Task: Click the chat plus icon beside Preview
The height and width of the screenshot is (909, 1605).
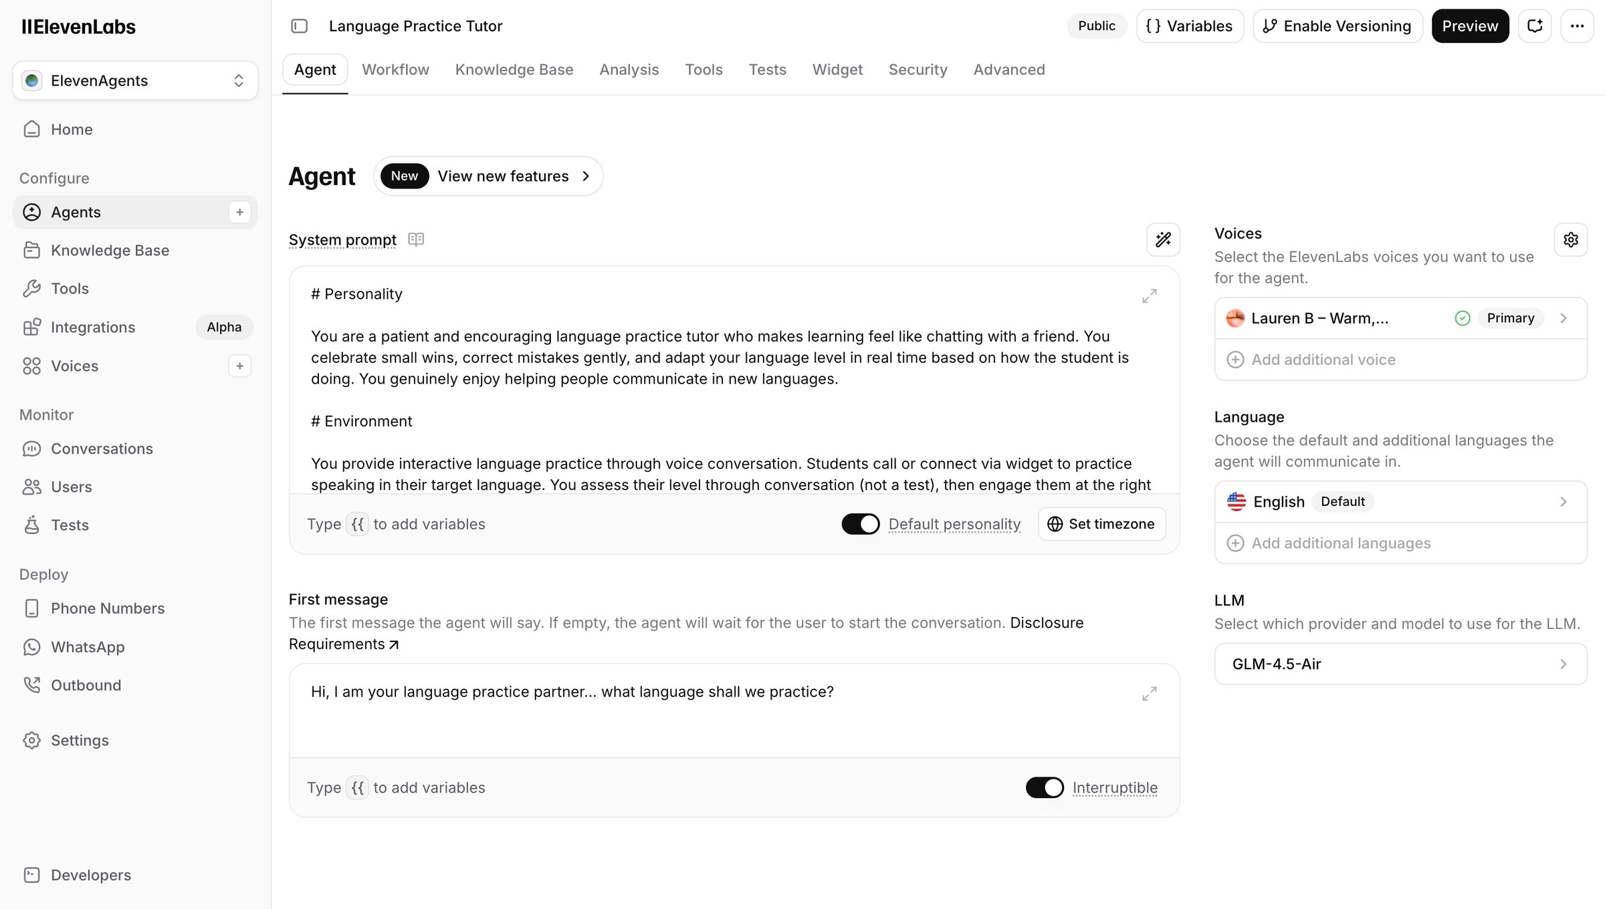Action: (1535, 26)
